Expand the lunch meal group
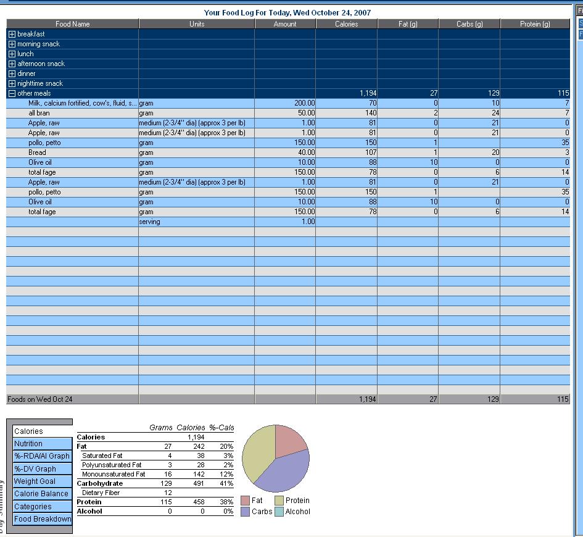This screenshot has width=583, height=537. click(12, 54)
